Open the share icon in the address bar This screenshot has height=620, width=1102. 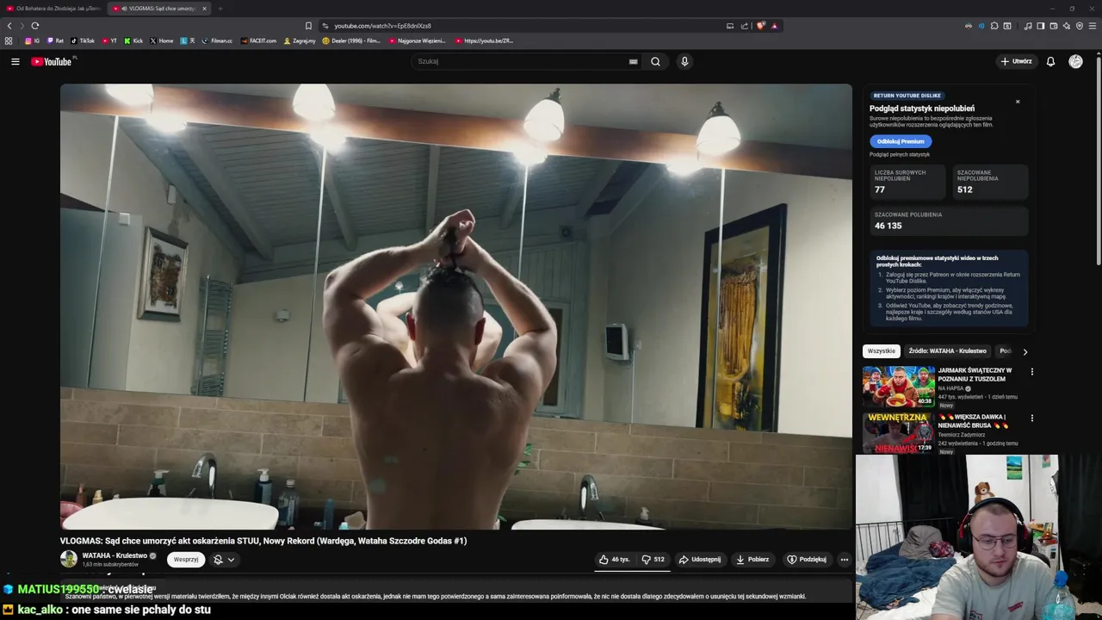[x=743, y=26]
